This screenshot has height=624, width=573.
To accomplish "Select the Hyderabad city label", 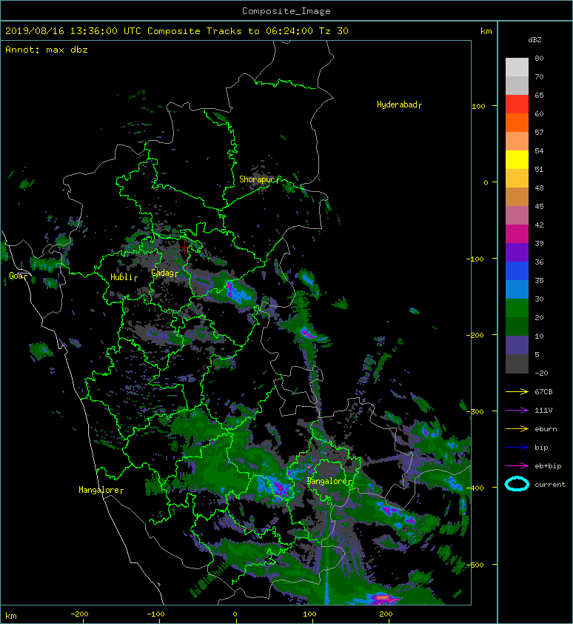I will (x=399, y=104).
